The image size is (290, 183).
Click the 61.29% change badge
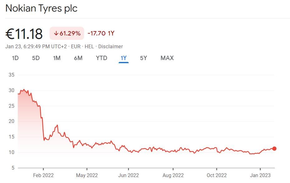click(67, 33)
